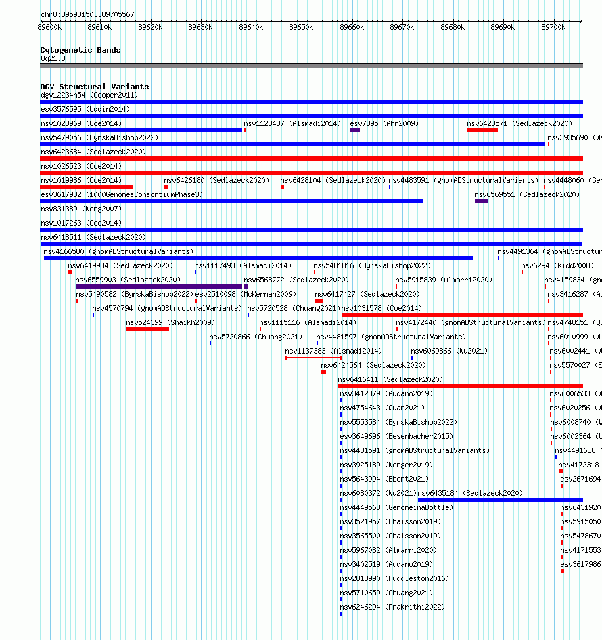Click nsv6428104 (Sedlazeck2020) label
The image size is (602, 640).
click(333, 180)
